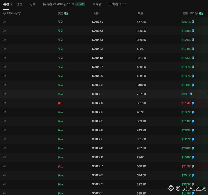
Task: Click quantity 294K
Action: point(140,157)
